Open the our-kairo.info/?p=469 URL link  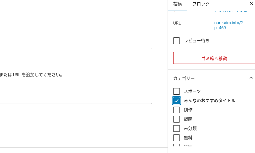click(x=228, y=25)
